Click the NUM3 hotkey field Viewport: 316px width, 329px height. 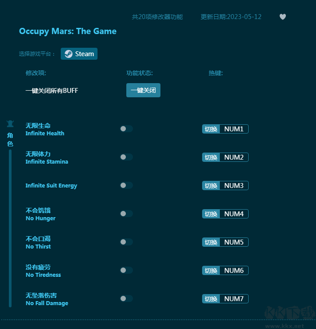click(234, 185)
